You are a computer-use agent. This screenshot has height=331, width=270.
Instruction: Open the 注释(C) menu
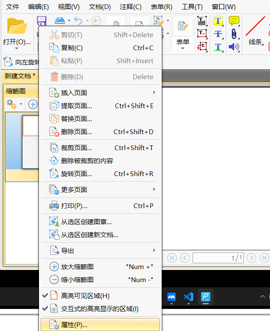130,7
